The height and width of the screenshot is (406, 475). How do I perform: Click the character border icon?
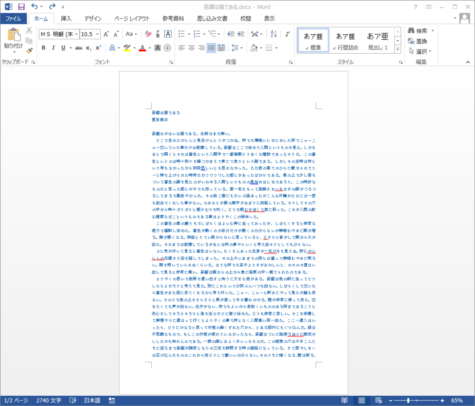pyautogui.click(x=168, y=34)
